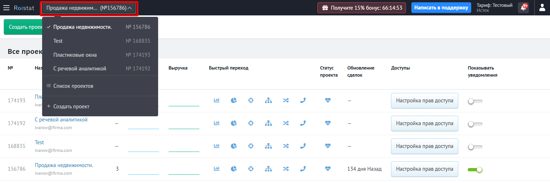Select project Пластиковые окна from dropdown
The image size is (550, 183).
[x=75, y=55]
